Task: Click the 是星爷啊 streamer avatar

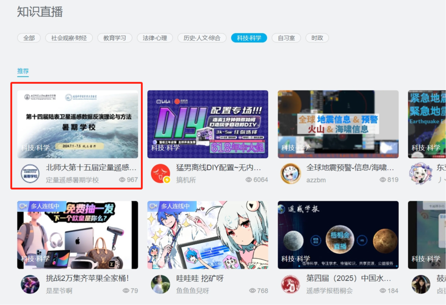Action: [30, 284]
